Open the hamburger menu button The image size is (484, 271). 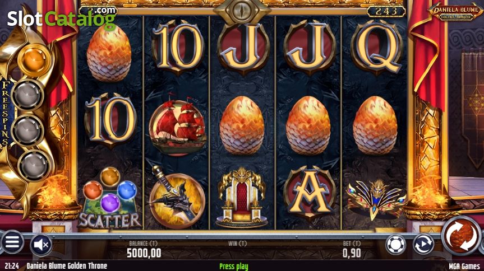click(12, 242)
